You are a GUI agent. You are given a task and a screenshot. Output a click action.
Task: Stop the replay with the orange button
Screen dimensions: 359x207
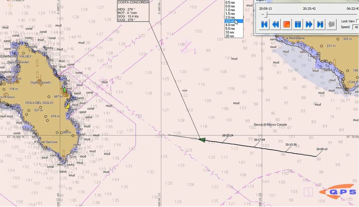click(287, 24)
